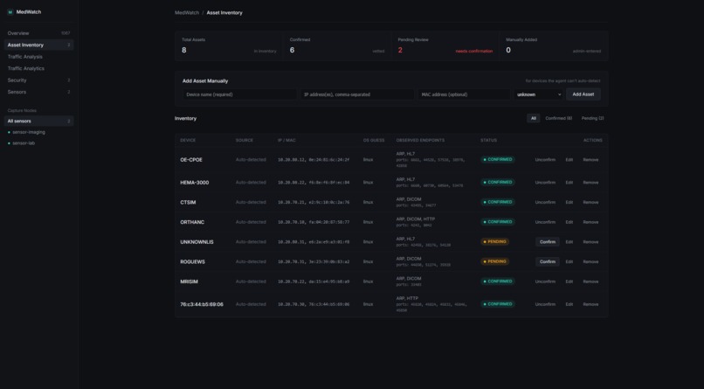The image size is (704, 389).
Task: Remove the UNKNOWNLIS asset
Action: pos(590,241)
